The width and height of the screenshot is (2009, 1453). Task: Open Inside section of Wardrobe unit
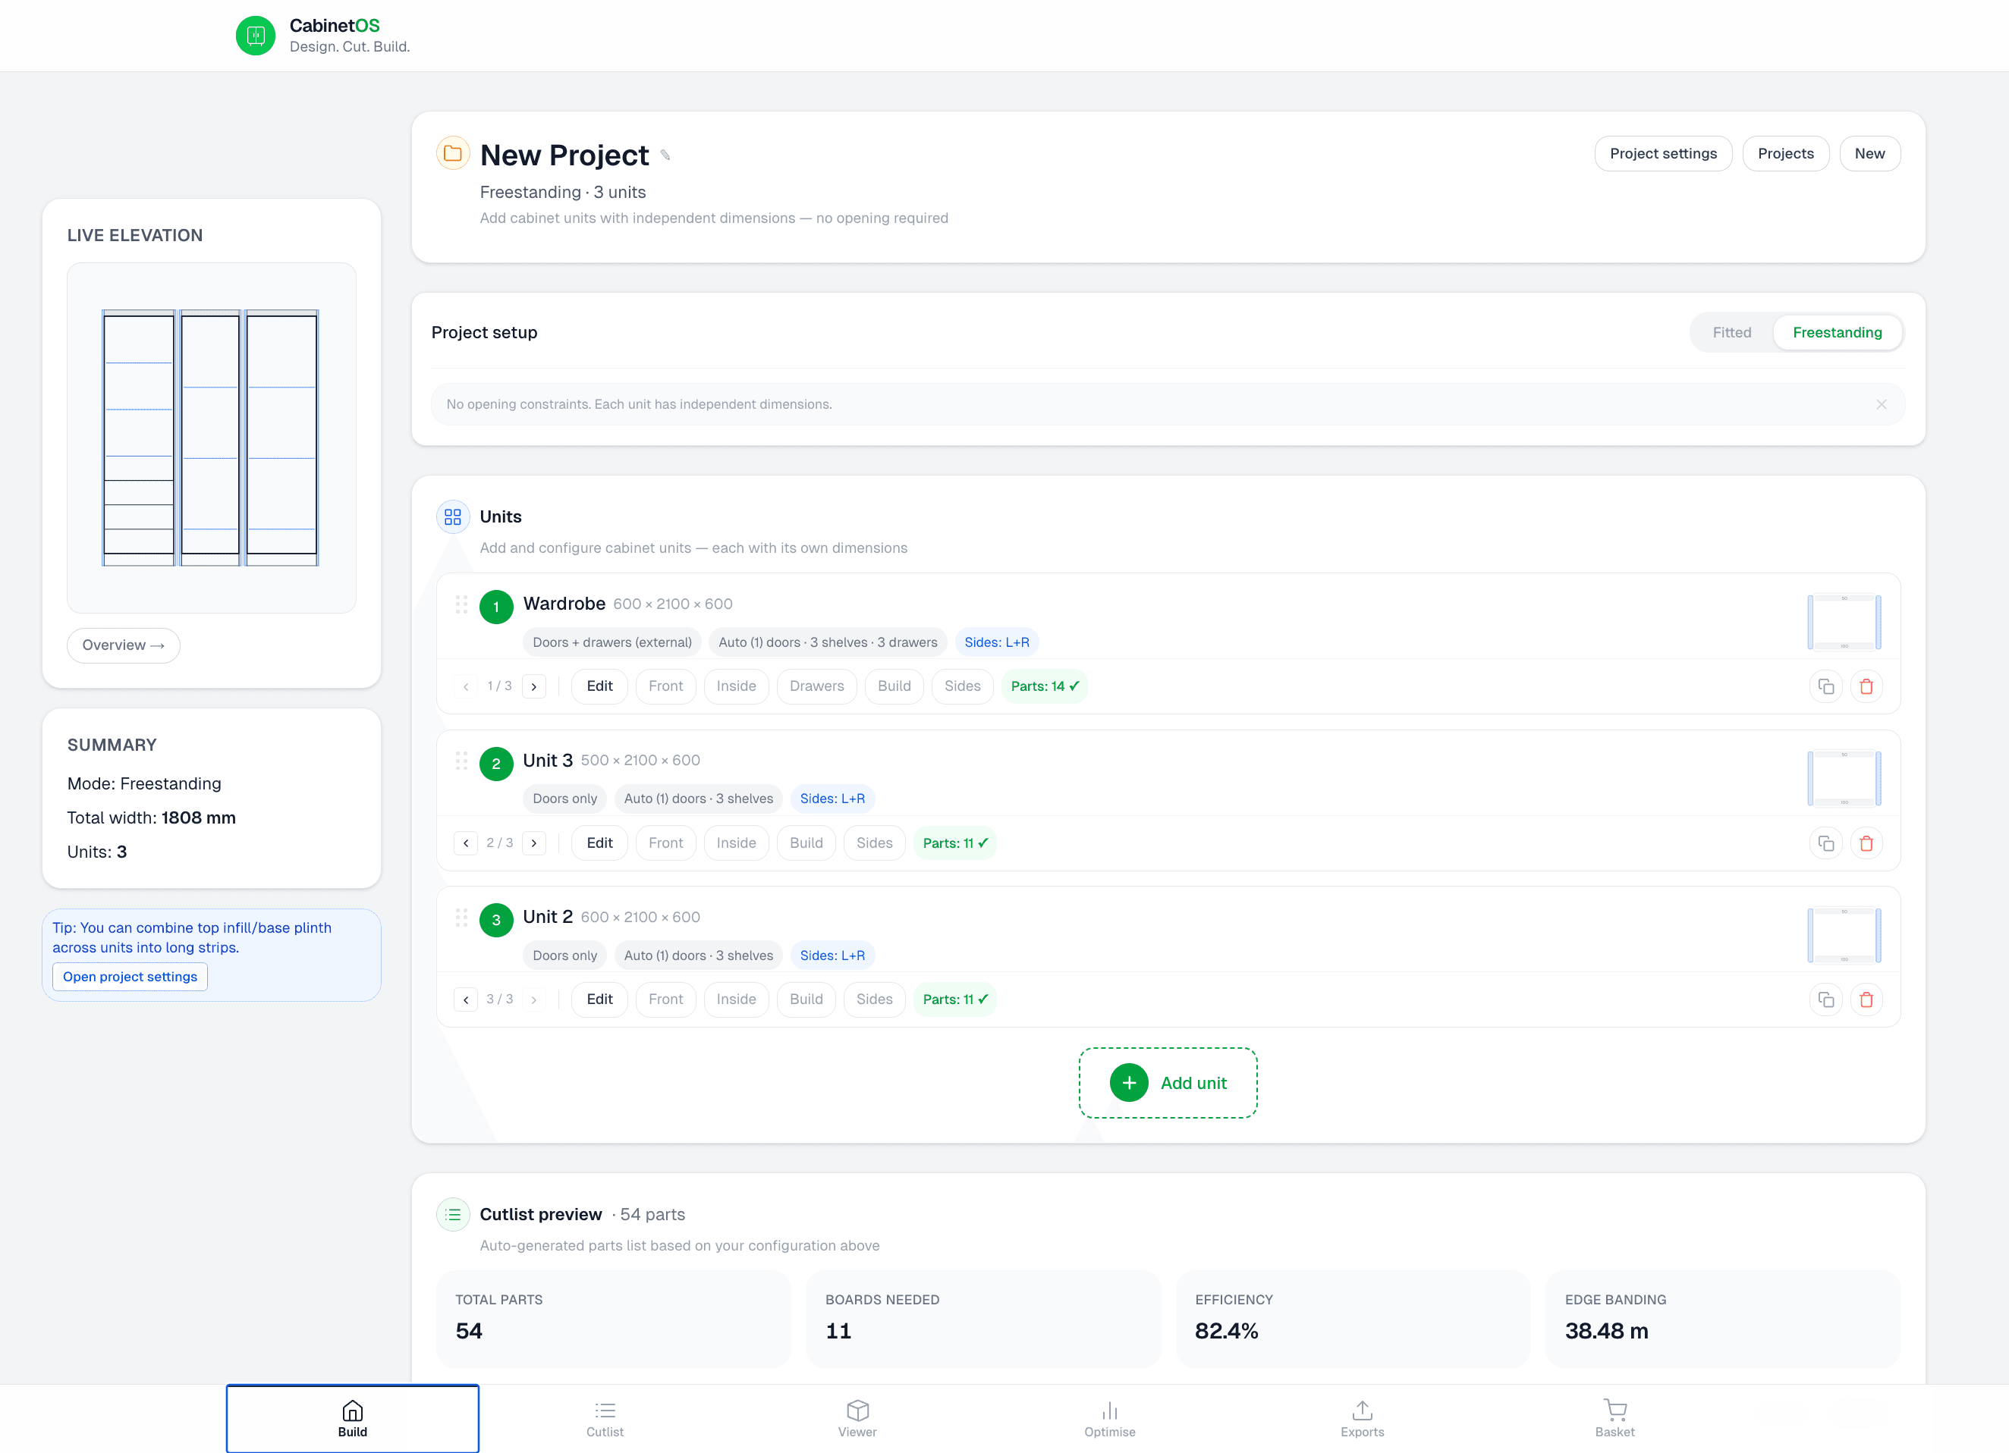(736, 686)
